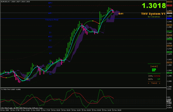173x112 pixels.
Task: Click the 1.2495 price axis label
Action: point(169,76)
